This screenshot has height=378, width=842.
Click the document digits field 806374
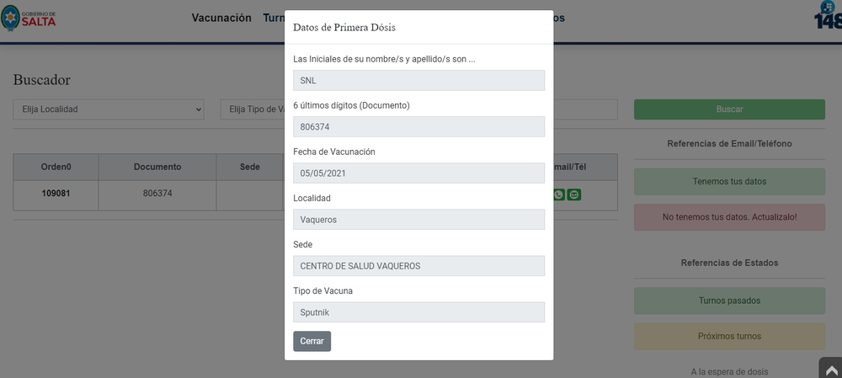point(418,127)
